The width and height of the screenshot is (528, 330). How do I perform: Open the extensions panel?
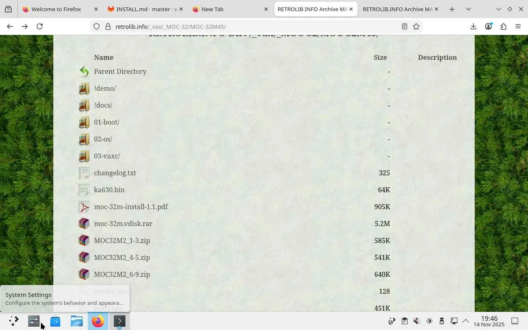503,26
